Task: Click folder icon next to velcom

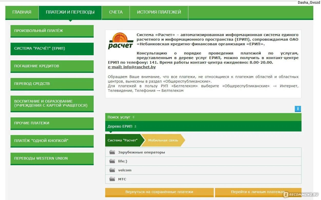Action: [x=112, y=170]
